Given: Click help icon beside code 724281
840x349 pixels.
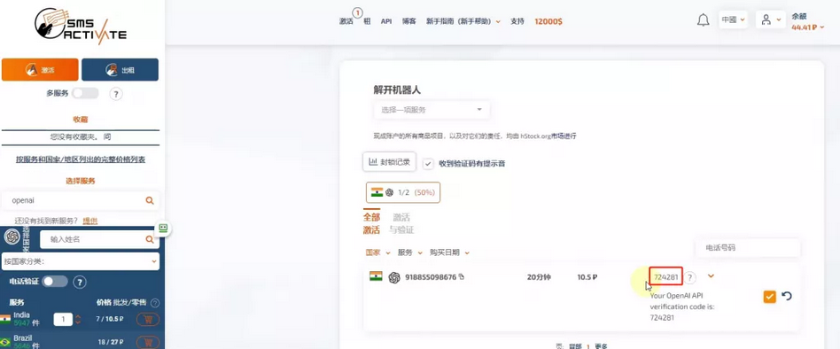Looking at the screenshot, I should click(x=690, y=277).
